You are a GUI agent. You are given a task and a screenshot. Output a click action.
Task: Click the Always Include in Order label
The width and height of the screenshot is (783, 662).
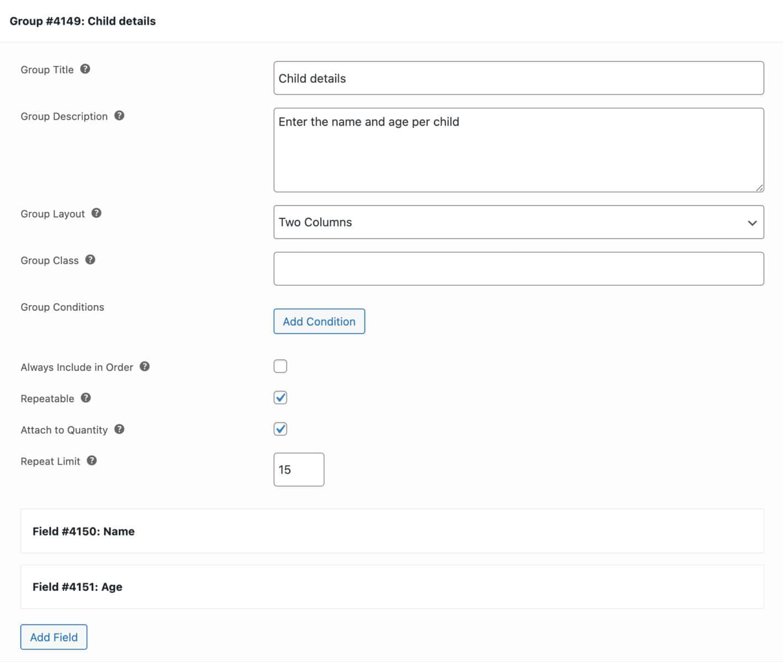point(77,367)
